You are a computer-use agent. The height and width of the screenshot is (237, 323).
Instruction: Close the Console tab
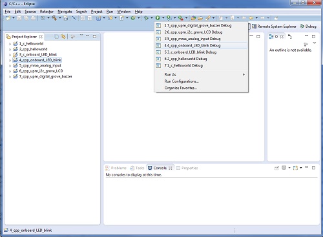pos(171,168)
